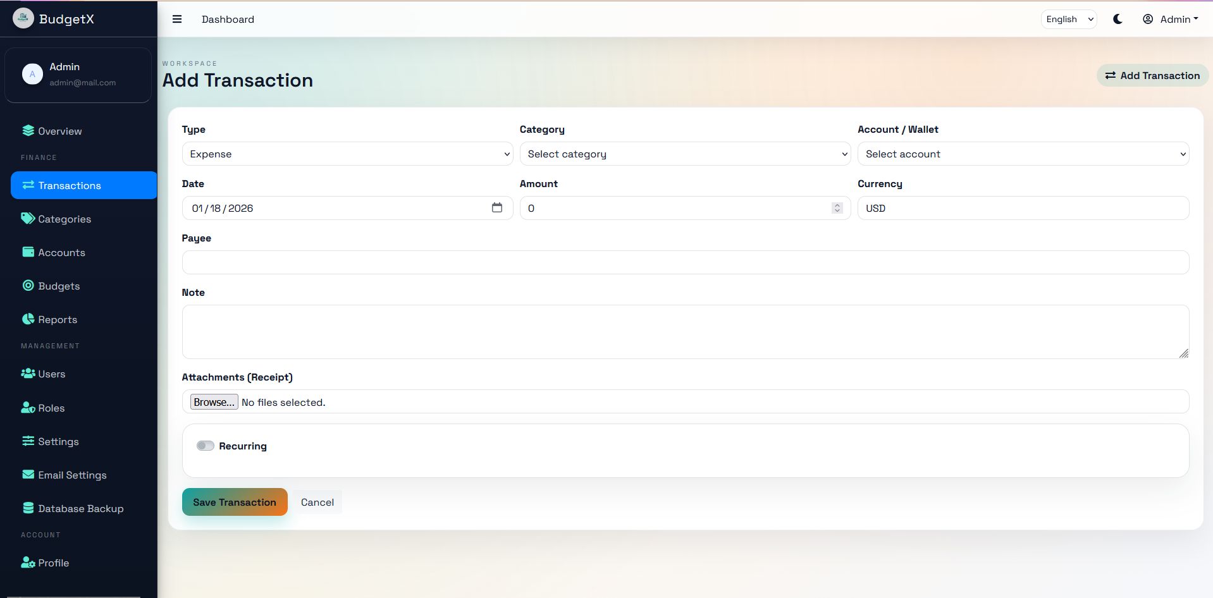Open Roles page in sidebar
This screenshot has width=1213, height=598.
tap(83, 408)
